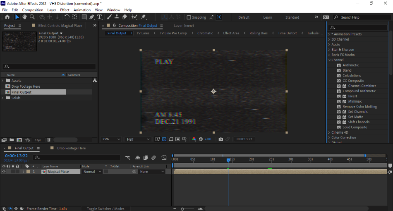393x211 pixels.
Task: Select the Eraser tool
Action: (x=125, y=17)
